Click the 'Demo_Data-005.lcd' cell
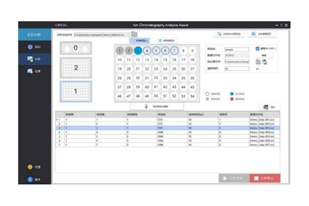This screenshot has height=206, width=309. pos(264,136)
